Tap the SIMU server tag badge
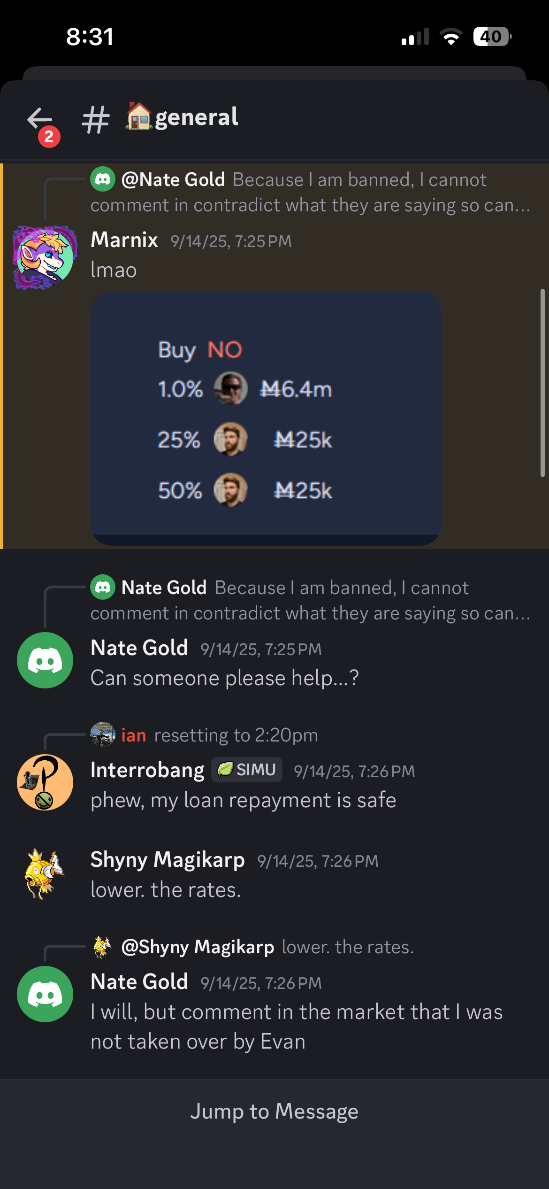549x1189 pixels. point(247,770)
